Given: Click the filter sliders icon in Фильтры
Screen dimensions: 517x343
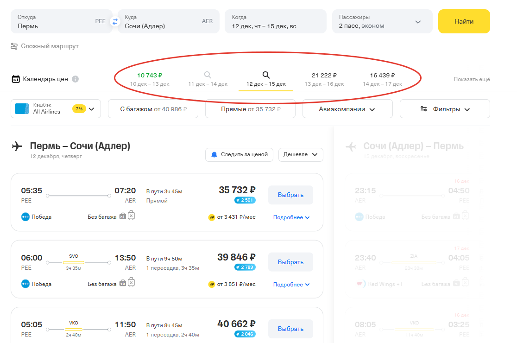Looking at the screenshot, I should (x=423, y=109).
